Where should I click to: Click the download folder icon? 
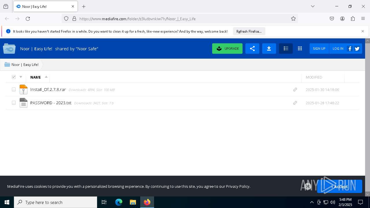tap(269, 49)
